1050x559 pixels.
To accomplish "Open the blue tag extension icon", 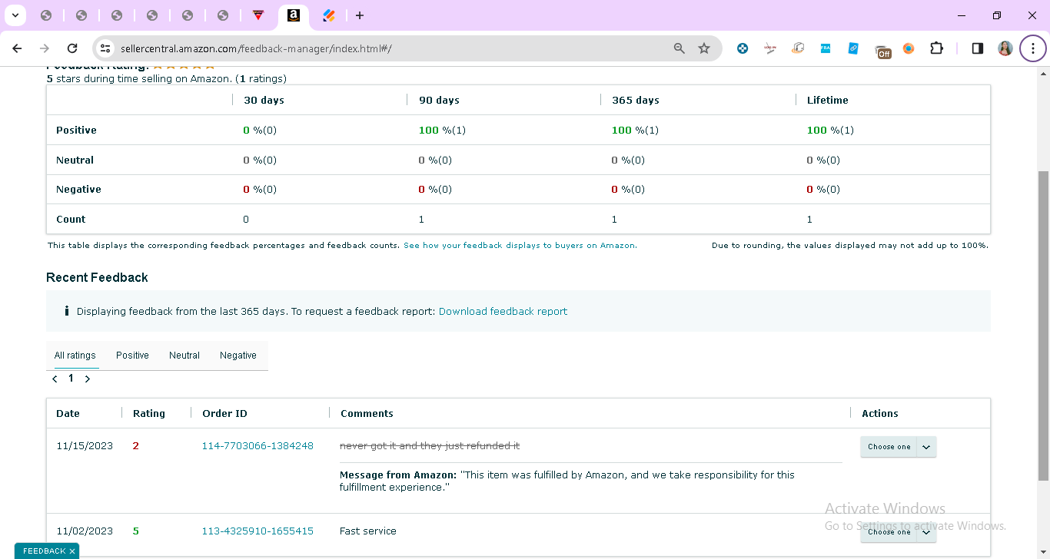I will tap(853, 48).
